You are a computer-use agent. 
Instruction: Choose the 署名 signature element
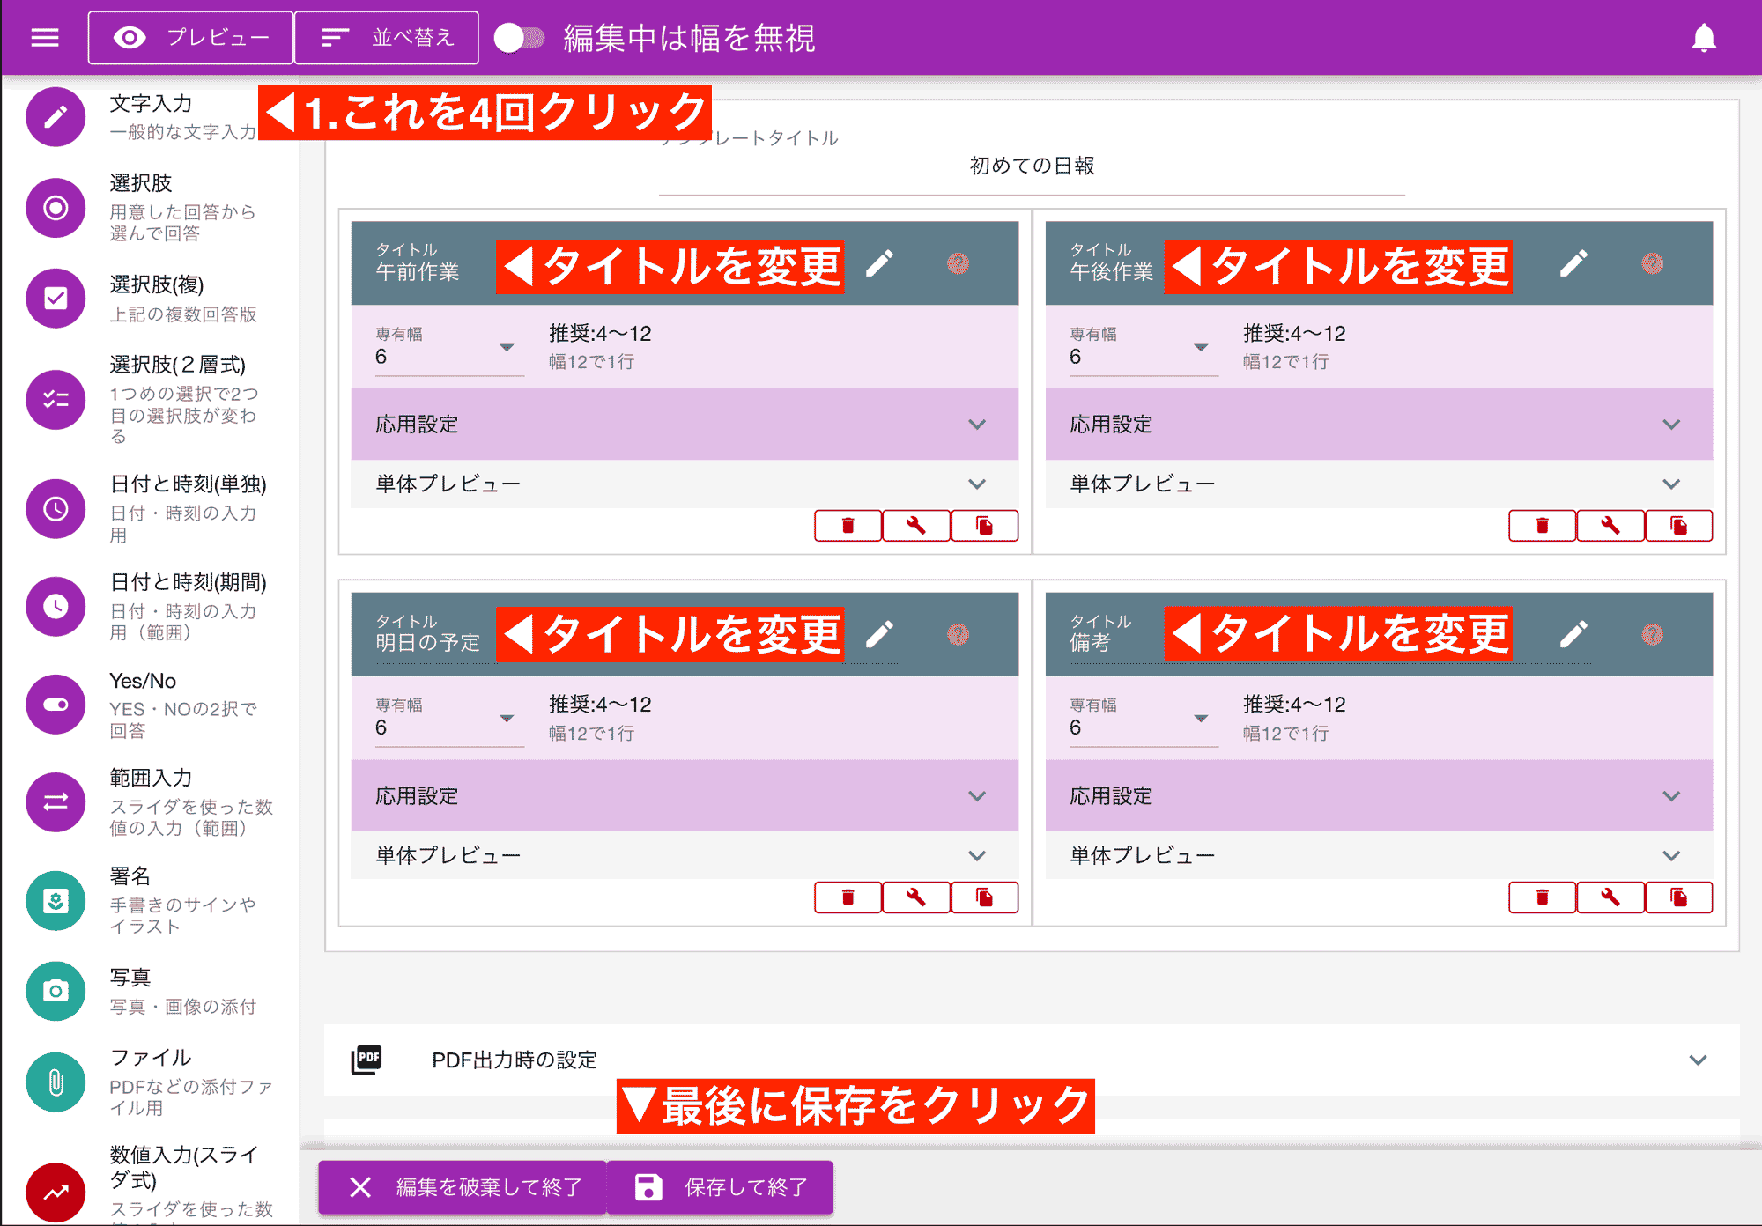[x=56, y=900]
